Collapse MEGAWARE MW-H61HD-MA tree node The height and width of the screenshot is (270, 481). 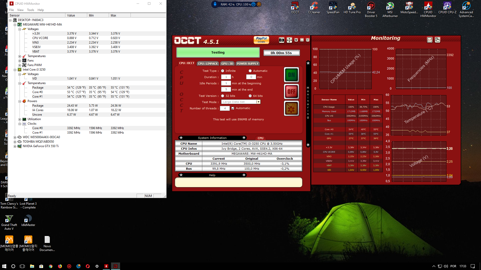click(x=15, y=25)
